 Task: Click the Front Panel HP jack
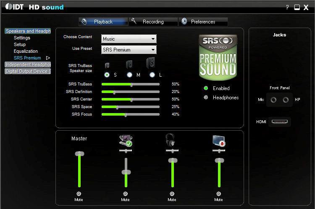pos(286,100)
